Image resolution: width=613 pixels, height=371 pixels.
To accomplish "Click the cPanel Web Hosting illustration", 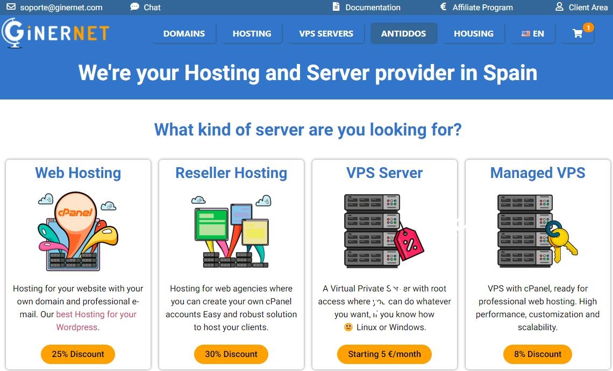I will coord(78,231).
